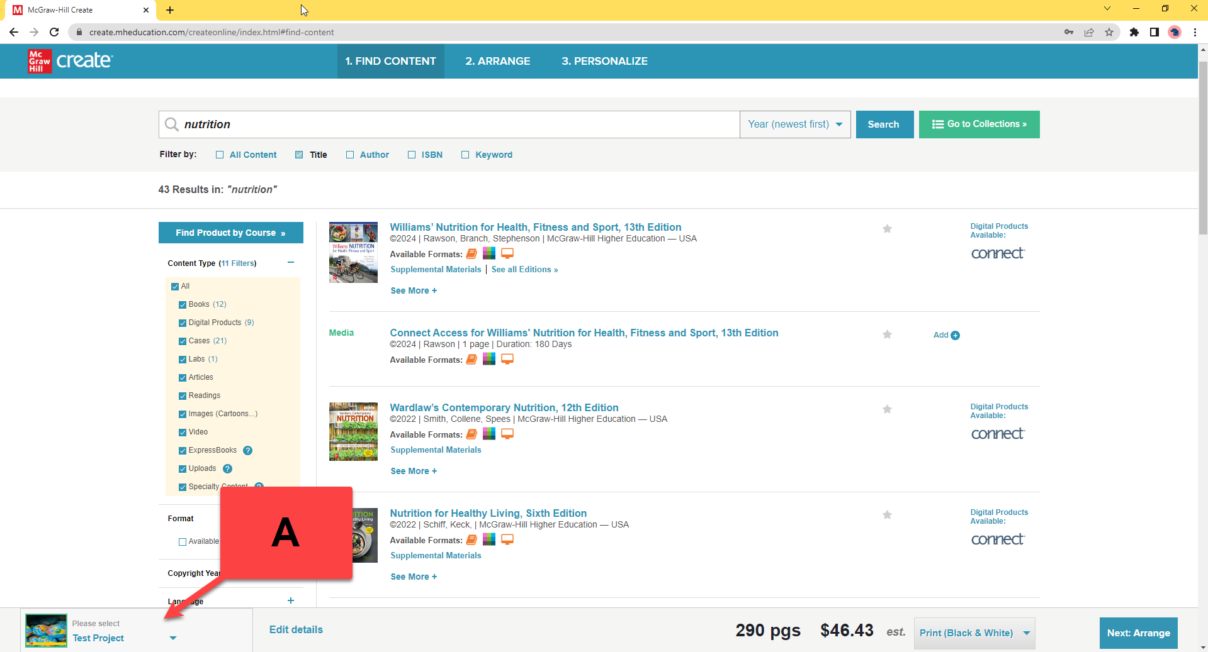Click the nutrition search input field
Screen dimensions: 1208x652
point(460,124)
